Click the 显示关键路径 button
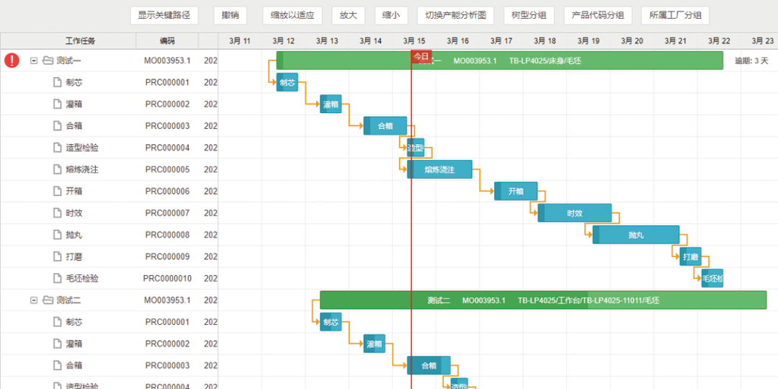 [164, 15]
